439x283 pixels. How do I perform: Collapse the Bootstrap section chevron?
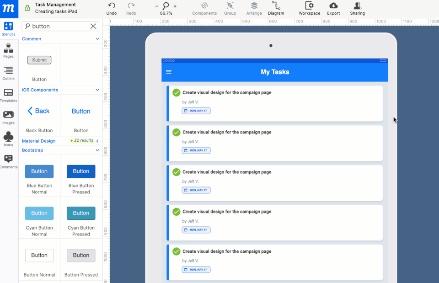coord(97,150)
